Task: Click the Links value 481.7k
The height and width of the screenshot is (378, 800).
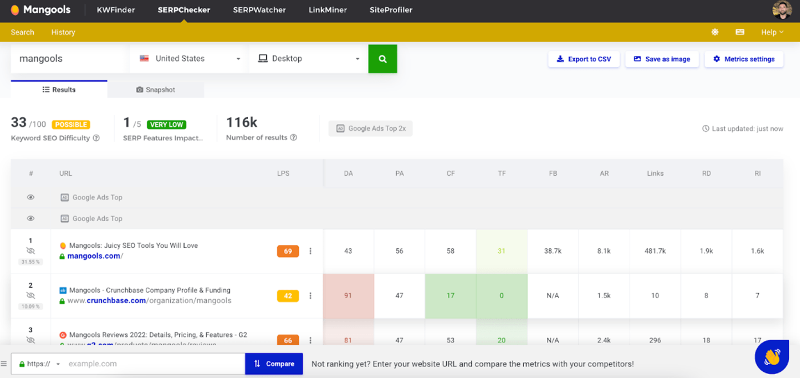Action: 655,251
